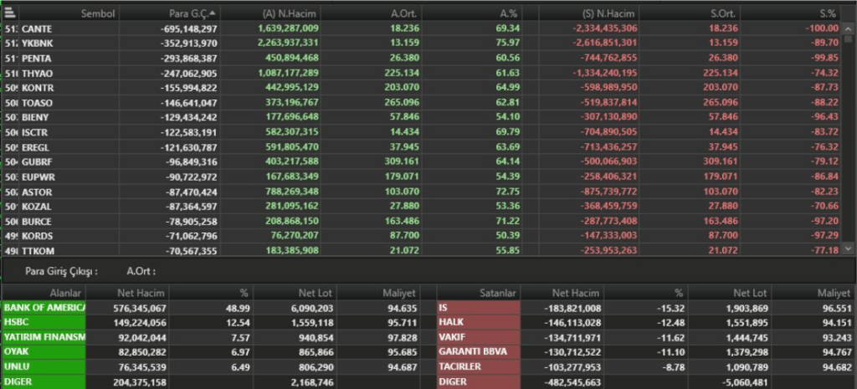Click the Para Giriş Çıkışı label
Image resolution: width=857 pixels, height=389 pixels.
62,271
